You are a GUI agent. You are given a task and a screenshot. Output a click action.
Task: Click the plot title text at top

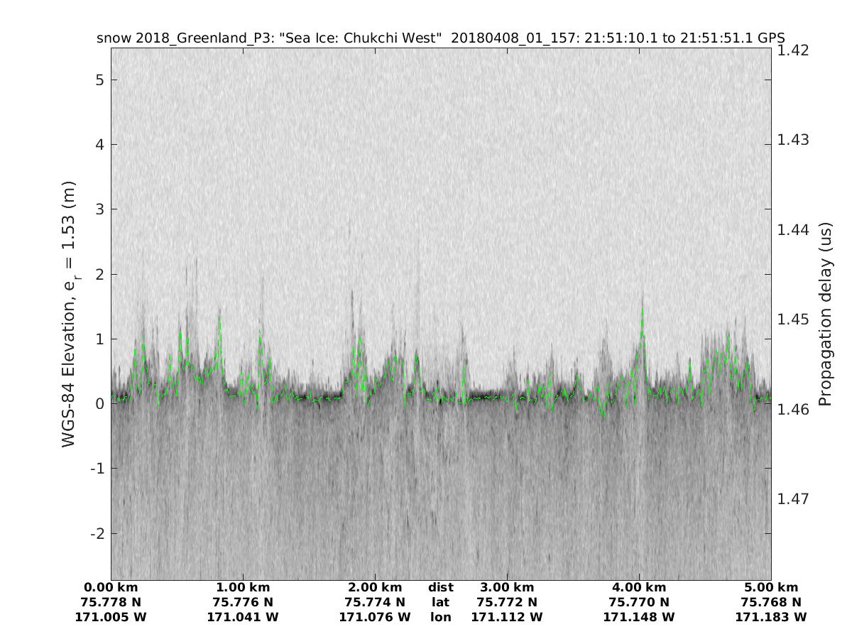(x=440, y=38)
